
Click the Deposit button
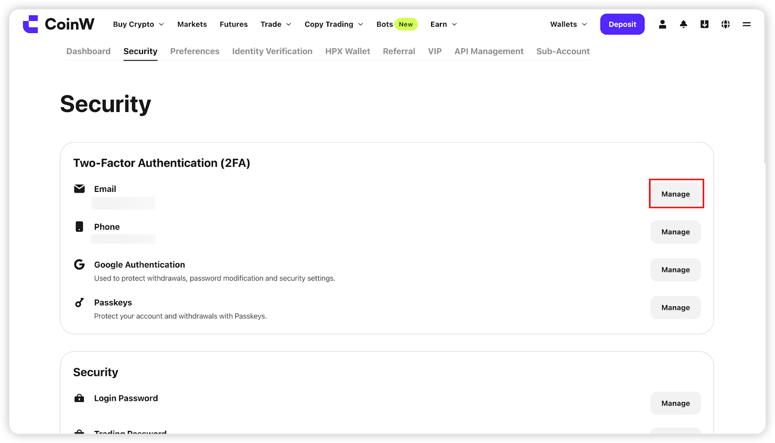[x=622, y=24]
